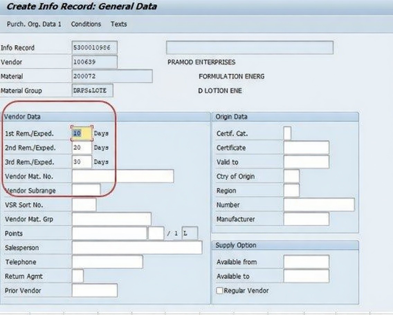Open the Texts screen

pos(119,24)
